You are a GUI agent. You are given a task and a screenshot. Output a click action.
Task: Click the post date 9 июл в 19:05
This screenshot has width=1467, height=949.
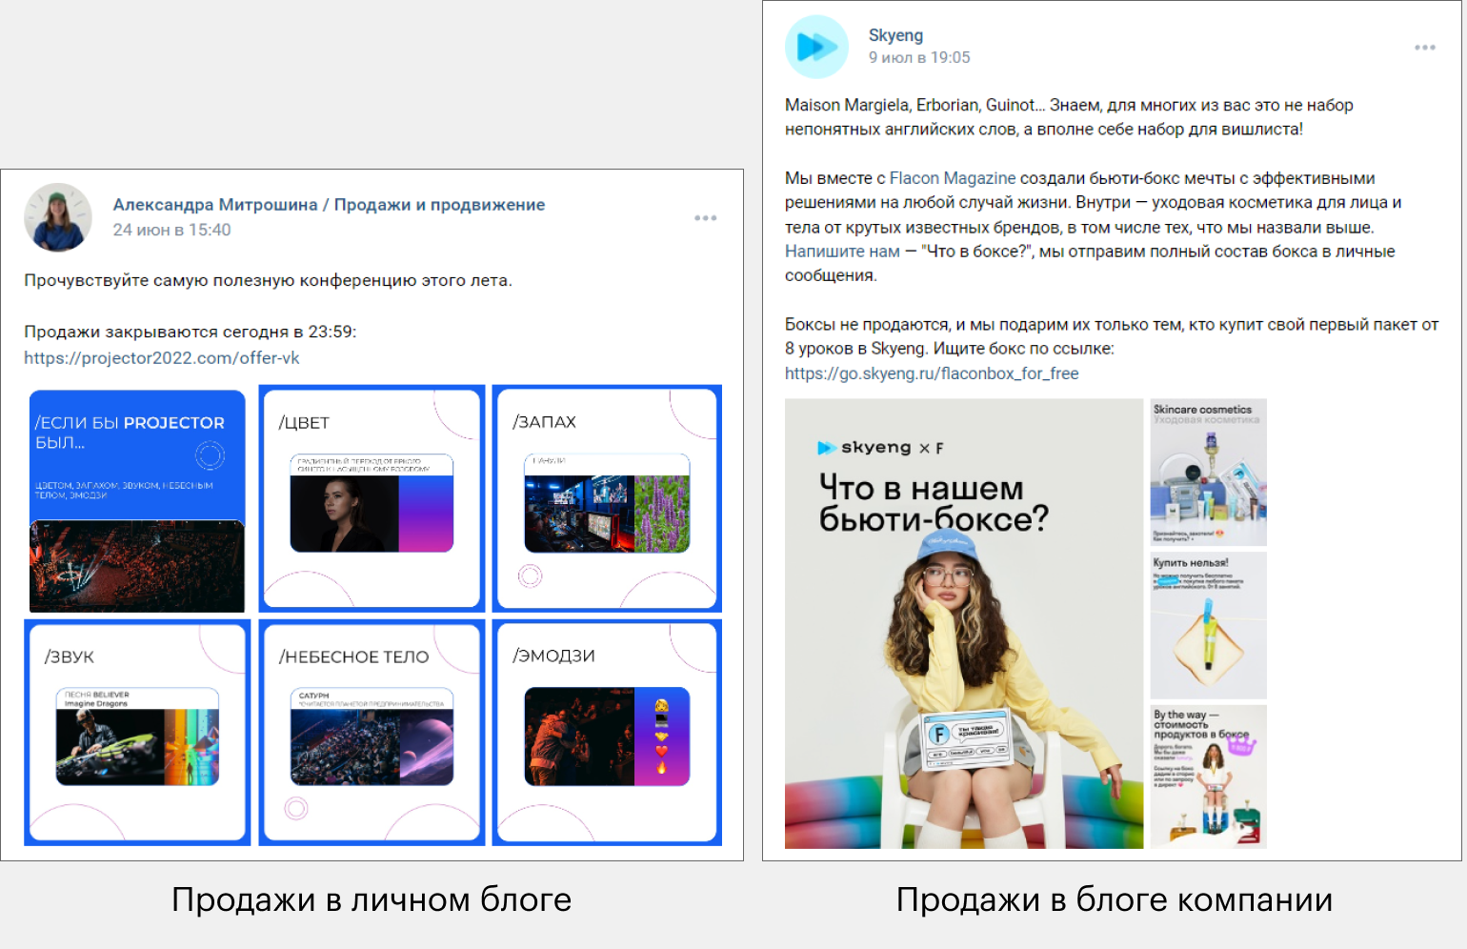pos(919,57)
